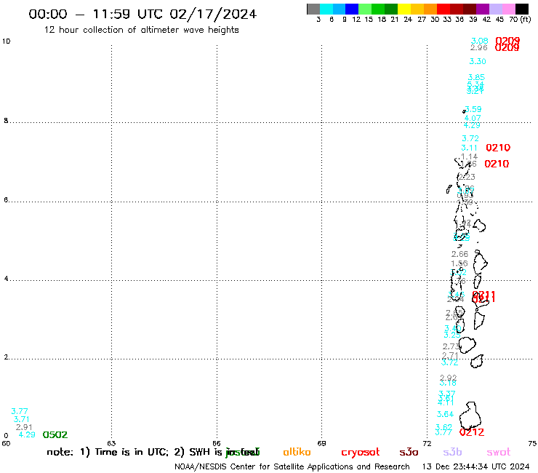The image size is (538, 473).
Task: Click the wave height value 4.07
Action: (473, 118)
